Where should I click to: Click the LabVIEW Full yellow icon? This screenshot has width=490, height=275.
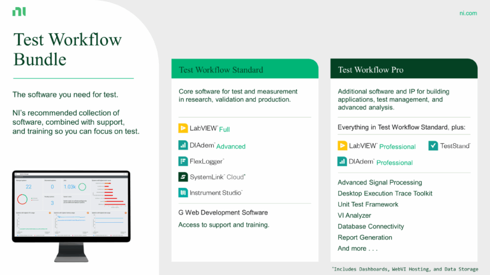(183, 128)
